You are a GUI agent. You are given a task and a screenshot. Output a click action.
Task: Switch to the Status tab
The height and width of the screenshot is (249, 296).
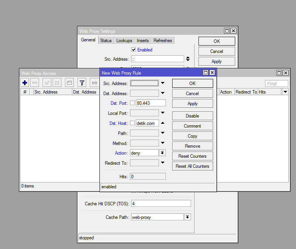(106, 41)
